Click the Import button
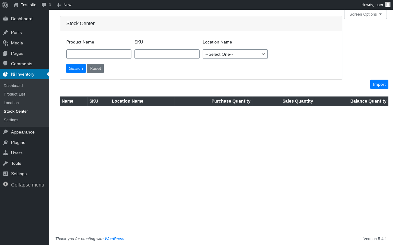The height and width of the screenshot is (245, 393). pos(379,84)
